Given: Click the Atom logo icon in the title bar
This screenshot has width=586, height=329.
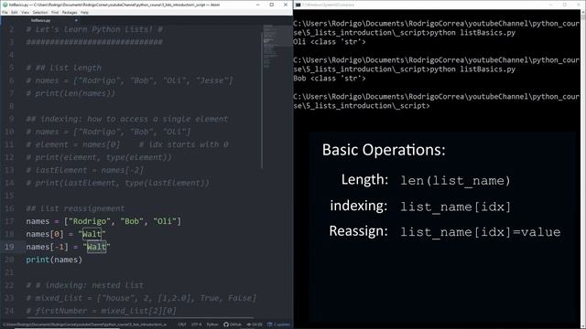Looking at the screenshot, I should point(5,5).
